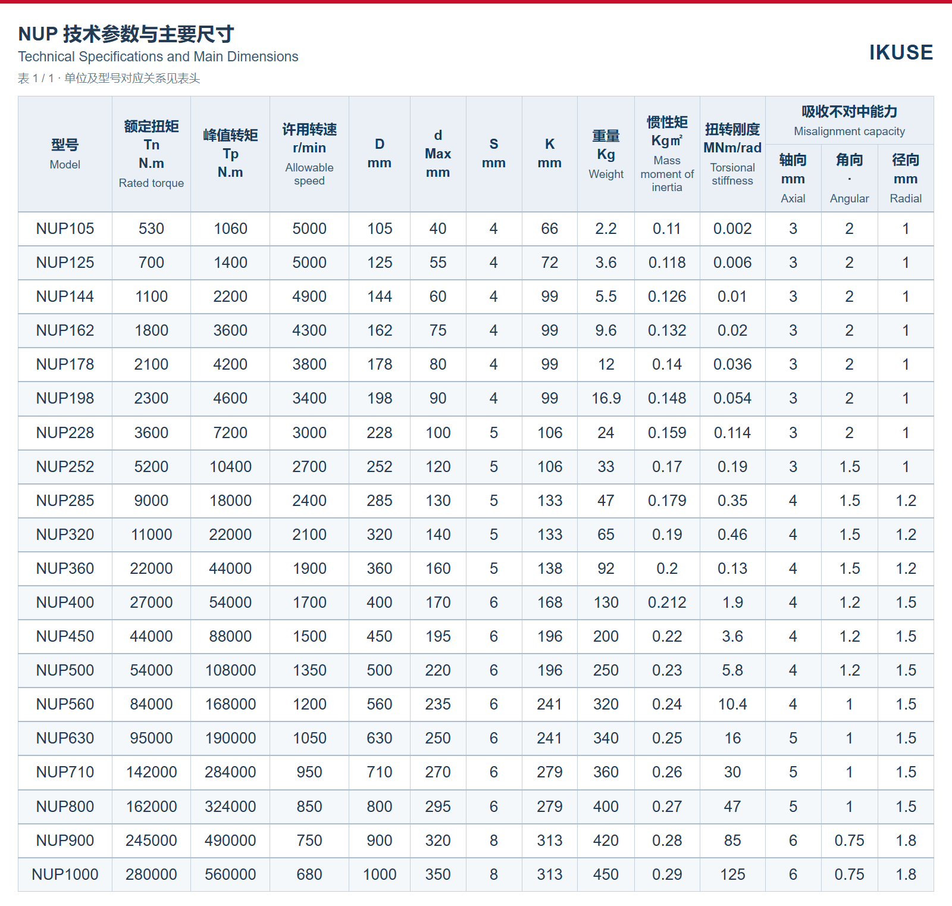Select the NUP198 row label
Viewport: 952px width, 906px height.
tap(65, 398)
